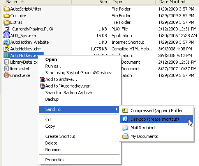This screenshot has height=166, width=199.
Task: Select the !CurrentlyPlaying.PLXX file name
Action: tap(32, 29)
